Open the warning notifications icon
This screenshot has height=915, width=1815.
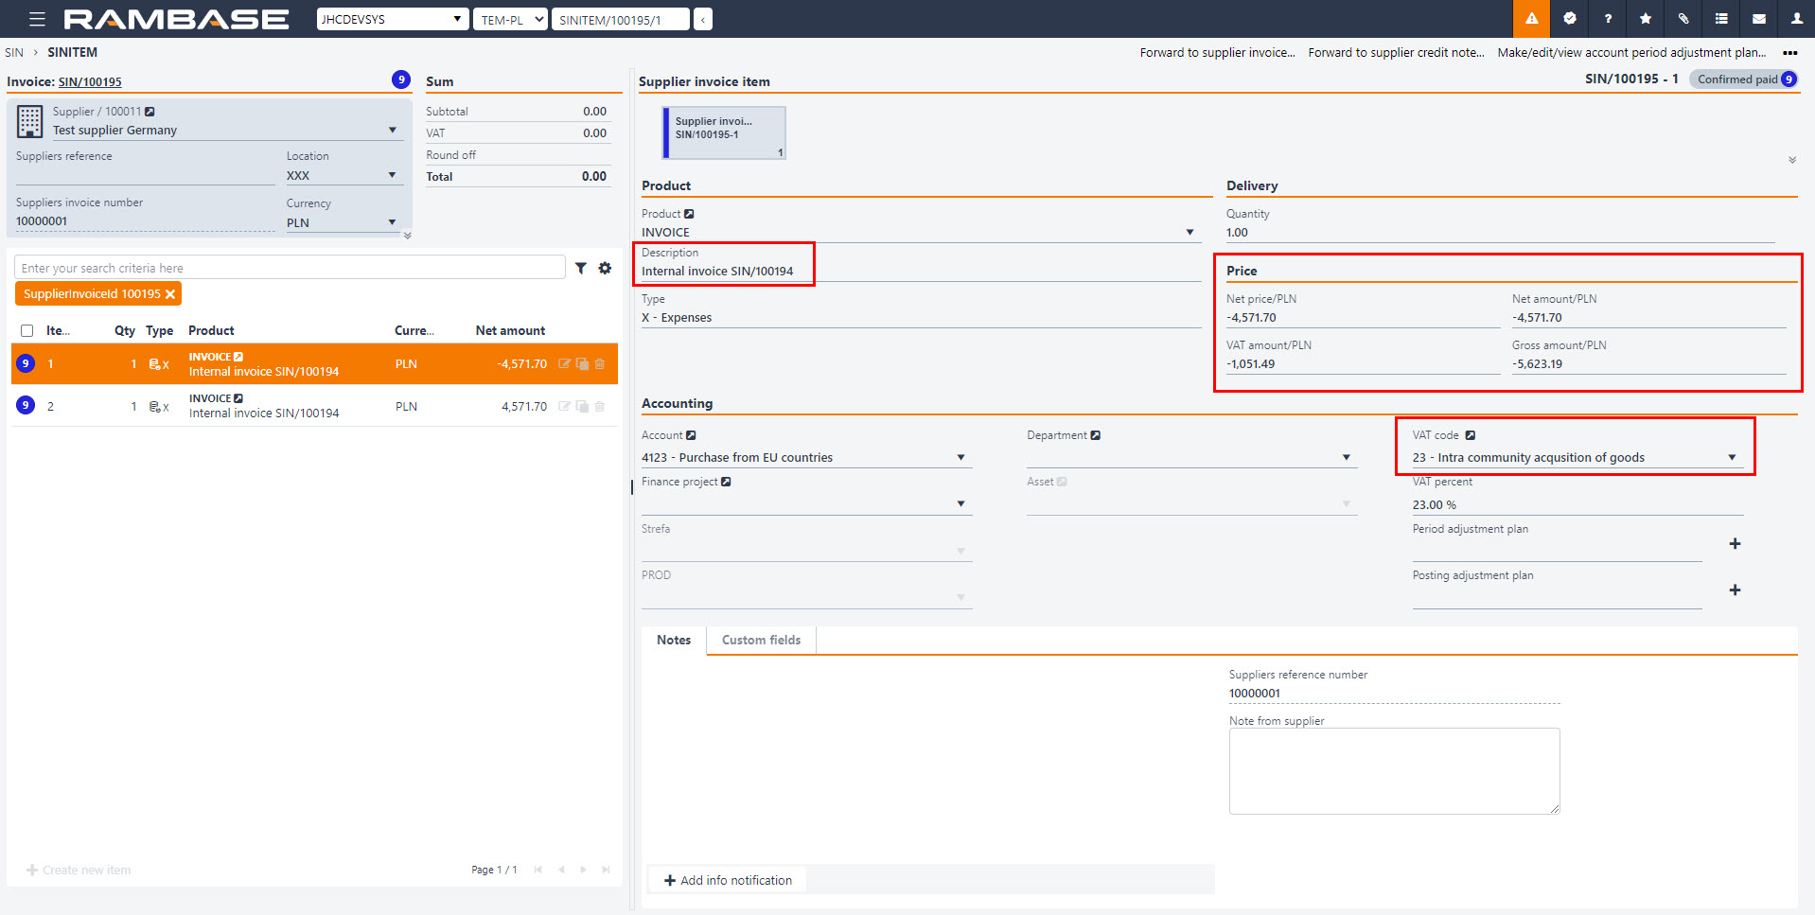point(1531,19)
